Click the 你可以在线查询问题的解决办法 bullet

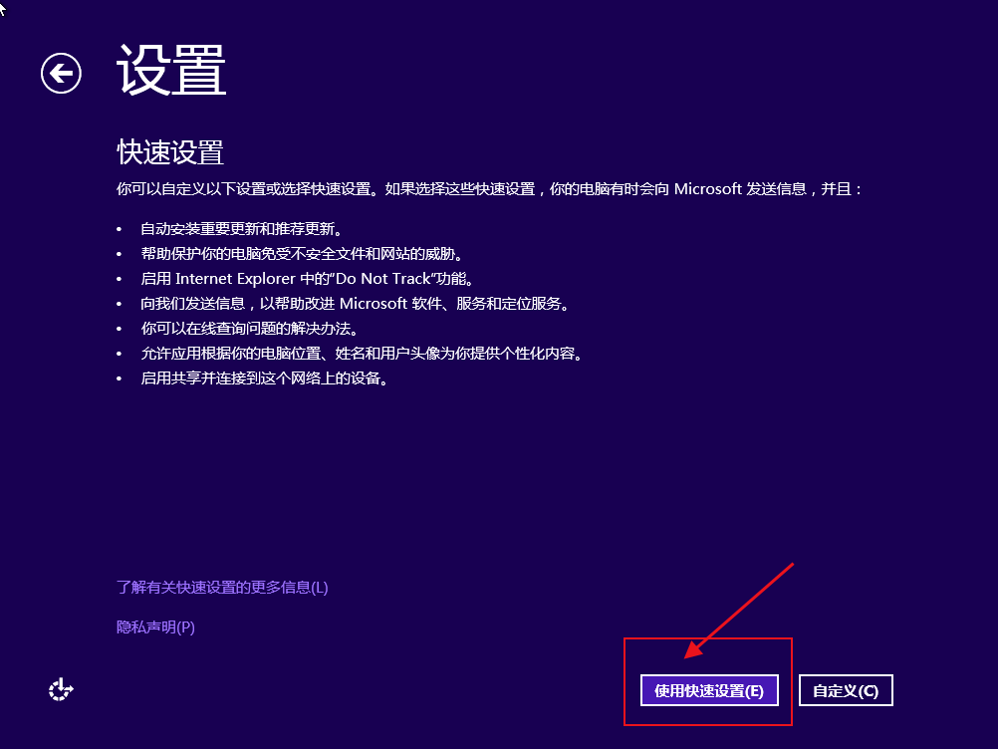(x=249, y=329)
